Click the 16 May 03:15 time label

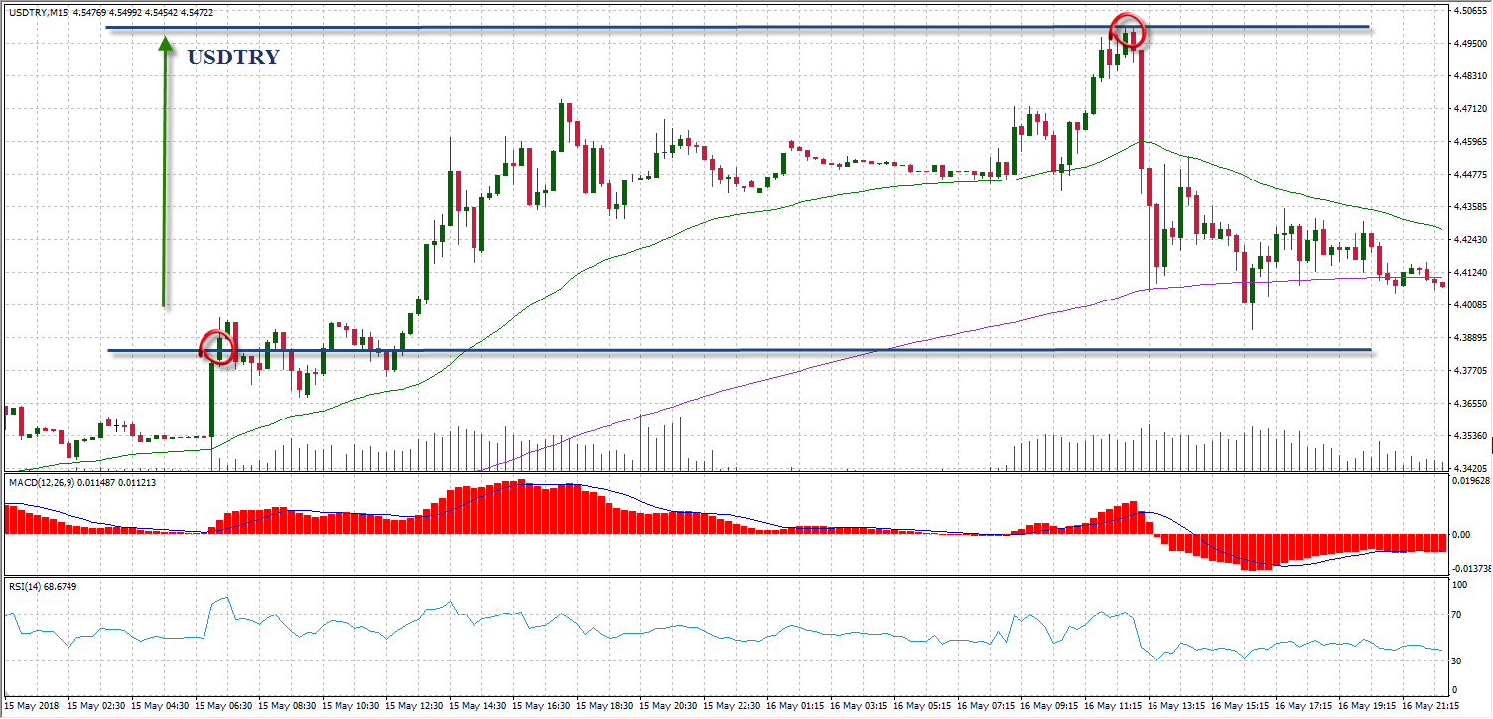[x=859, y=706]
